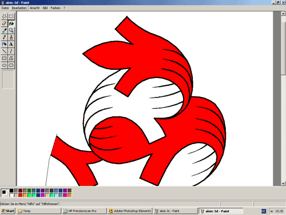
Task: Choose the Pick Color eyedropper tool
Action: pyautogui.click(x=4, y=30)
